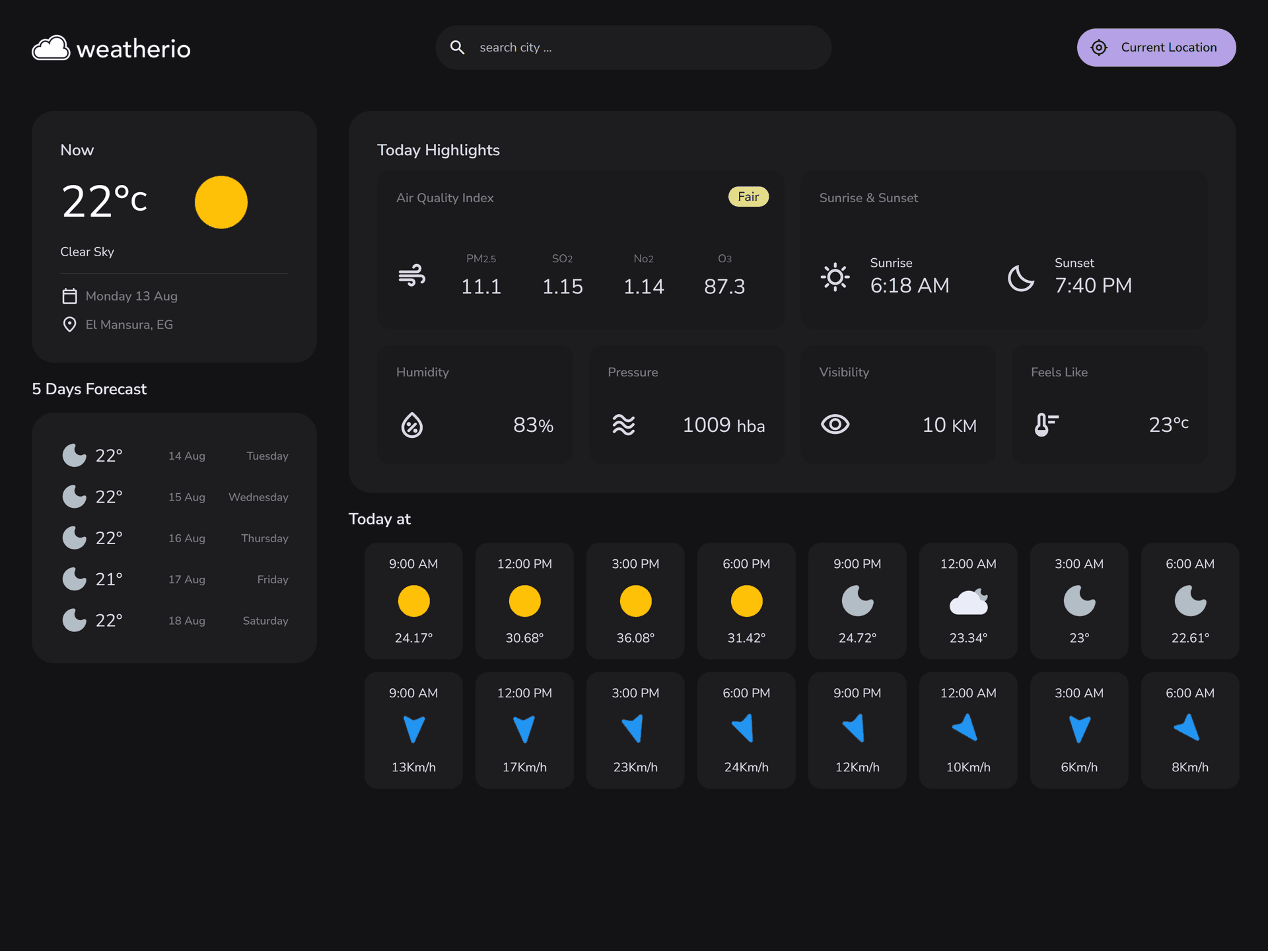The height and width of the screenshot is (951, 1268).
Task: Click the search magnifier icon
Action: [457, 48]
